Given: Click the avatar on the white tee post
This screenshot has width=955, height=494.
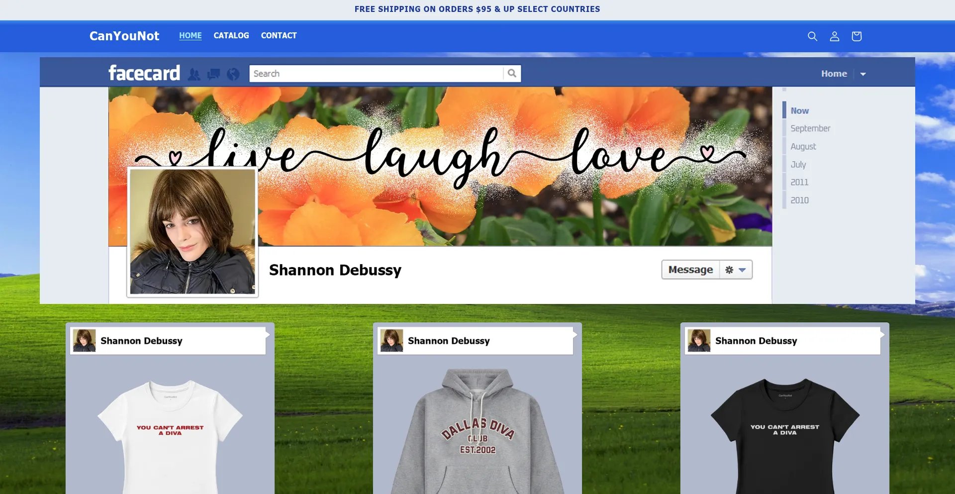Looking at the screenshot, I should click(84, 341).
